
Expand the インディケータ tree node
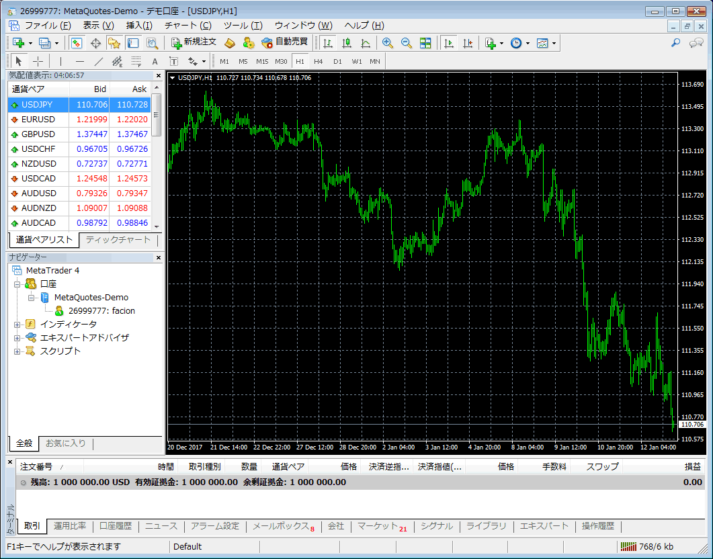[x=17, y=325]
